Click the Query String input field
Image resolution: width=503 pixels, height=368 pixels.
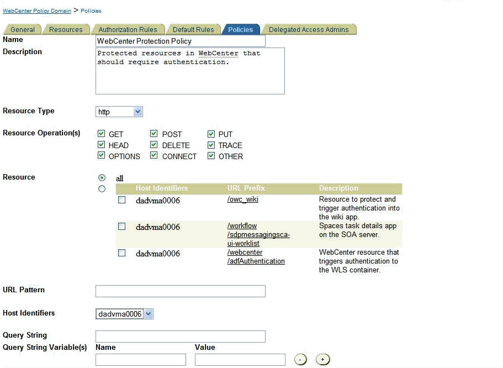pyautogui.click(x=181, y=337)
